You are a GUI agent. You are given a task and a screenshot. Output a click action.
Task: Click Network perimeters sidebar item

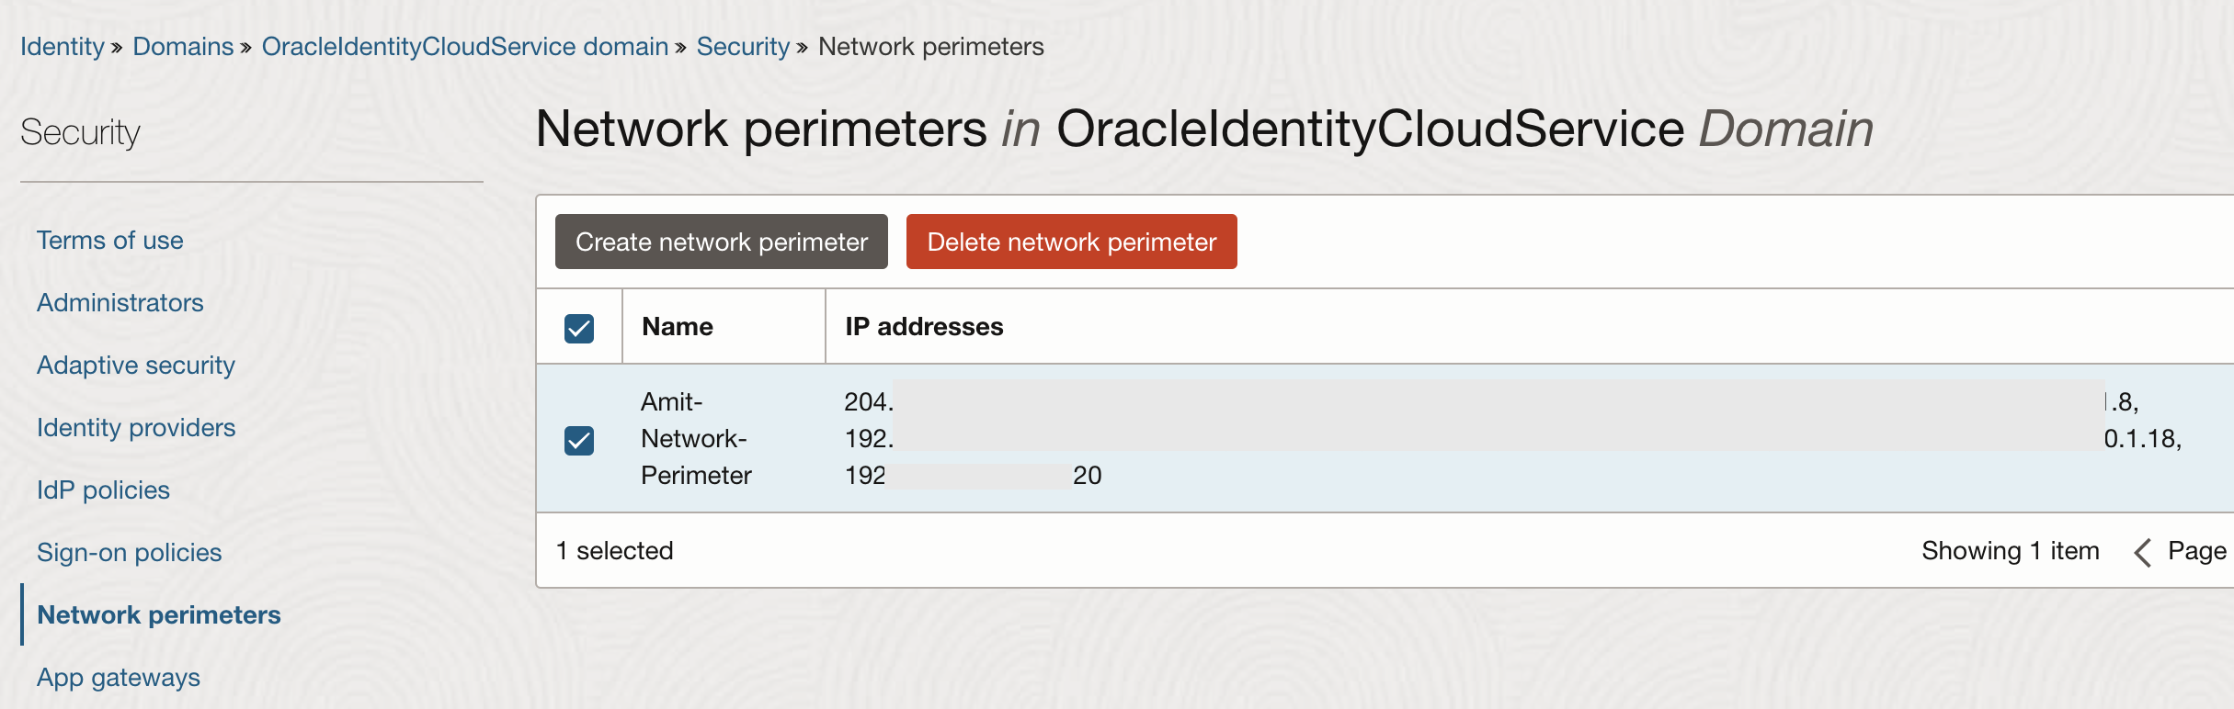coord(159,615)
